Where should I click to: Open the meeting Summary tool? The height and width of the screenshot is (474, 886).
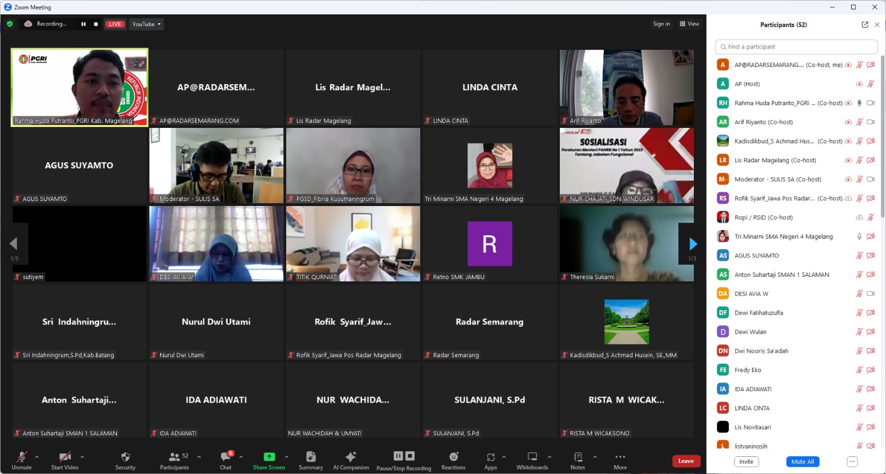pyautogui.click(x=311, y=460)
